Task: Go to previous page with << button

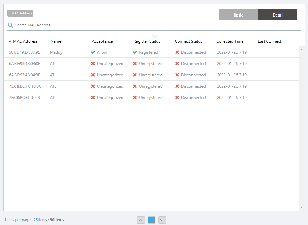Action: 141,220
